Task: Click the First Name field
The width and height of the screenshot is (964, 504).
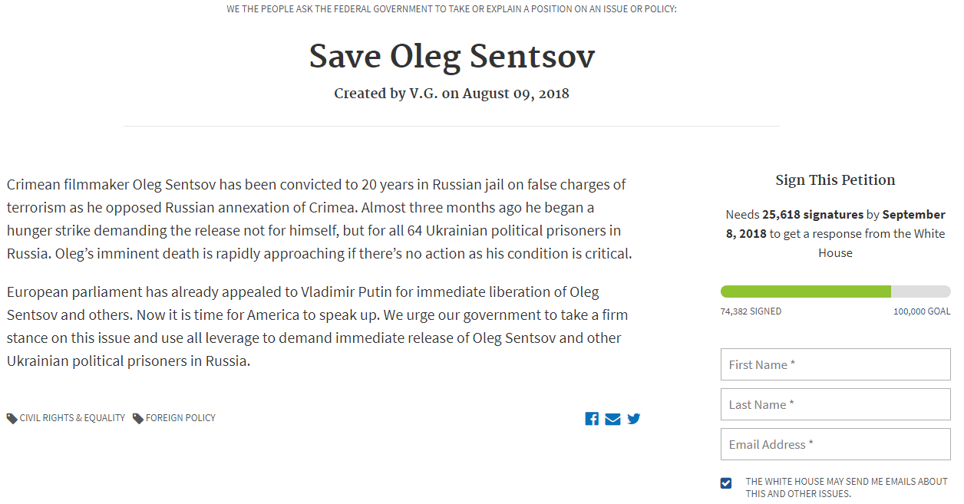Action: click(x=835, y=364)
